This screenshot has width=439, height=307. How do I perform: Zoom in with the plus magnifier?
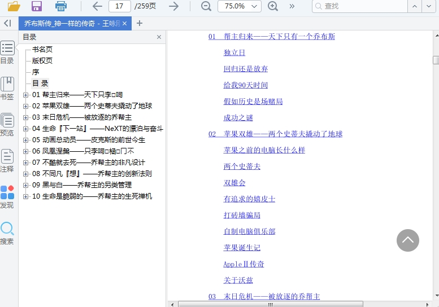273,6
